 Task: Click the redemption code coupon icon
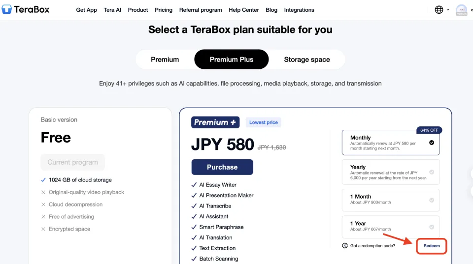pyautogui.click(x=345, y=246)
